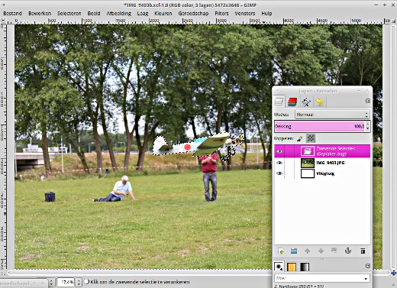Image resolution: width=397 pixels, height=288 pixels.
Task: Anchor the floating selection with anchor icon
Action: [348, 251]
